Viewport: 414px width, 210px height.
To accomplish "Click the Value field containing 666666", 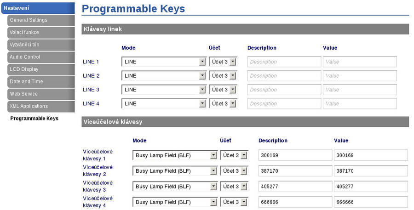I will (x=371, y=202).
